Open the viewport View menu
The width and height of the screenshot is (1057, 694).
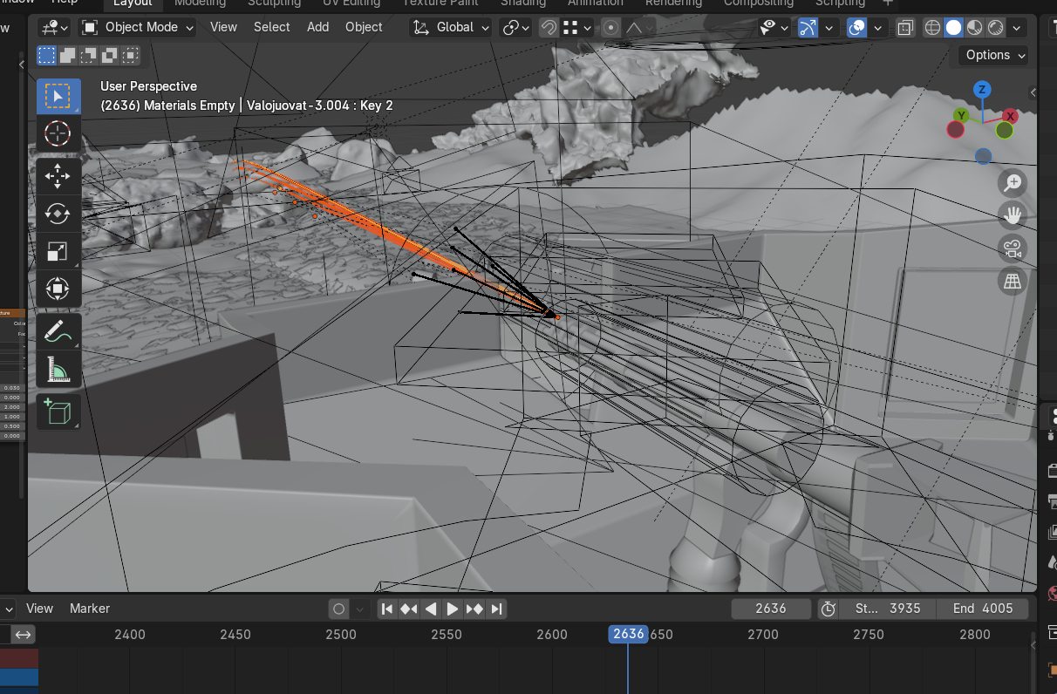click(x=223, y=27)
